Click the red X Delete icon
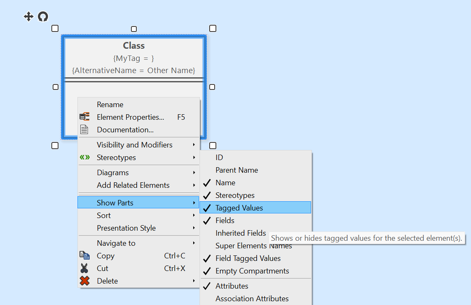 coord(85,281)
